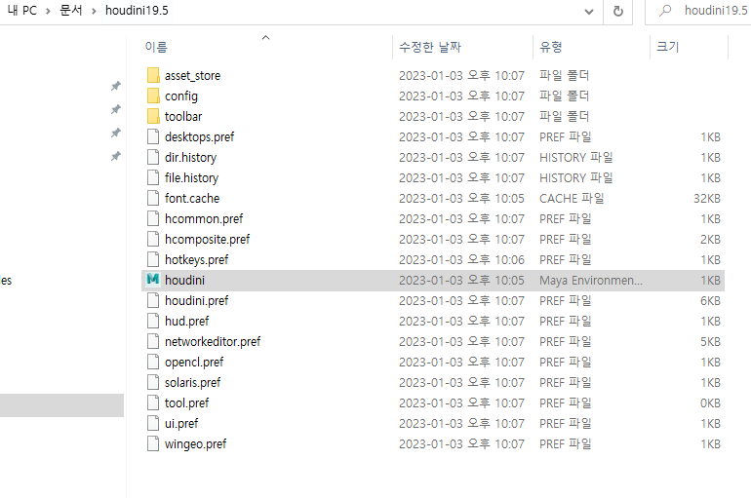Select the hotkeys.pref file name

point(196,260)
